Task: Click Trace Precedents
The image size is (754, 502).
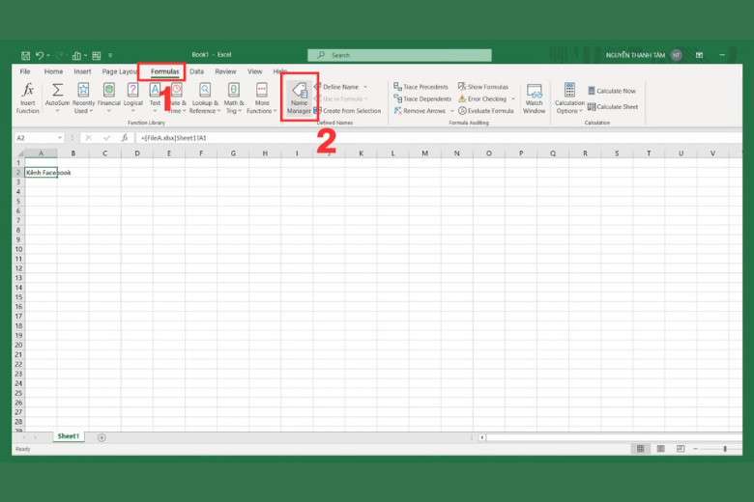Action: tap(421, 87)
